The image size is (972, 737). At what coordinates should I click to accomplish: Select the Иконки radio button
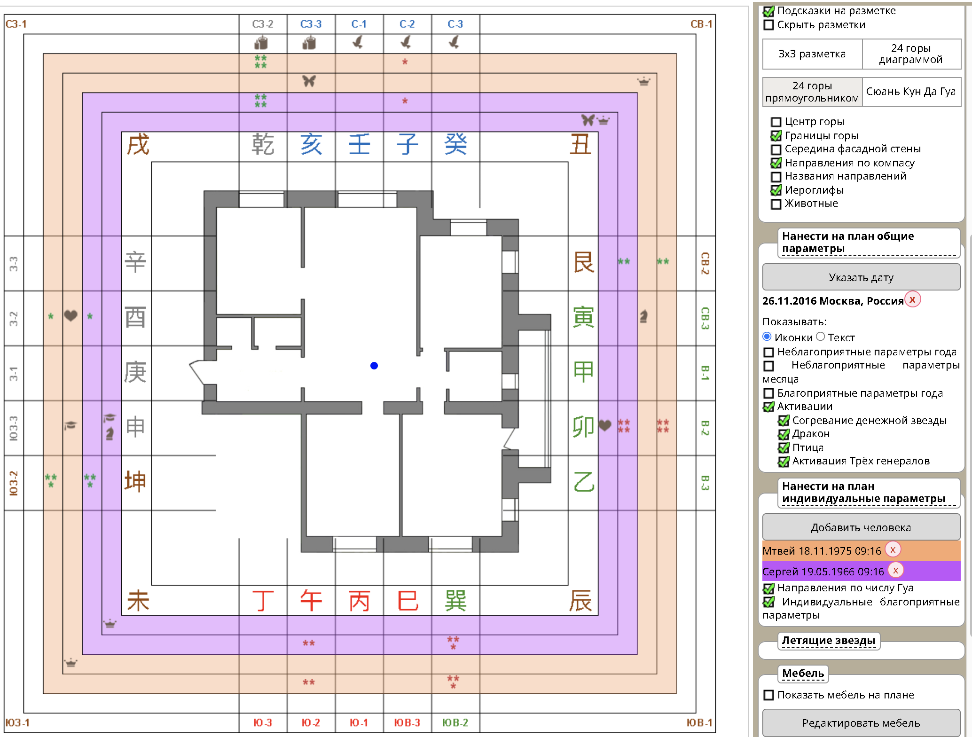click(767, 337)
